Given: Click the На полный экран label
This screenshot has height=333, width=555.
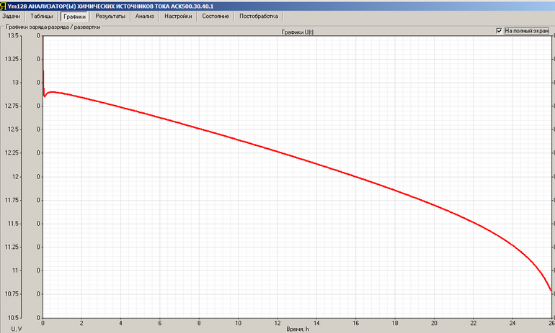Looking at the screenshot, I should click(x=527, y=31).
